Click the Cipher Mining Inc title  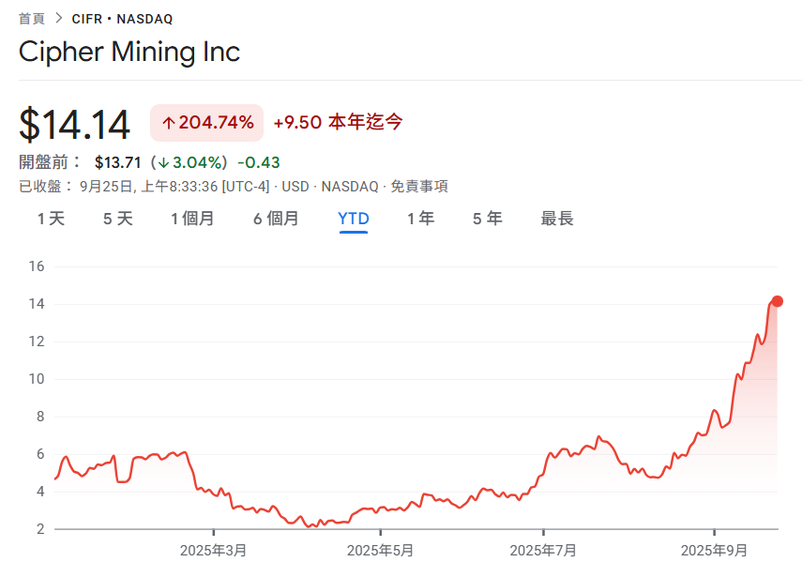pyautogui.click(x=129, y=52)
